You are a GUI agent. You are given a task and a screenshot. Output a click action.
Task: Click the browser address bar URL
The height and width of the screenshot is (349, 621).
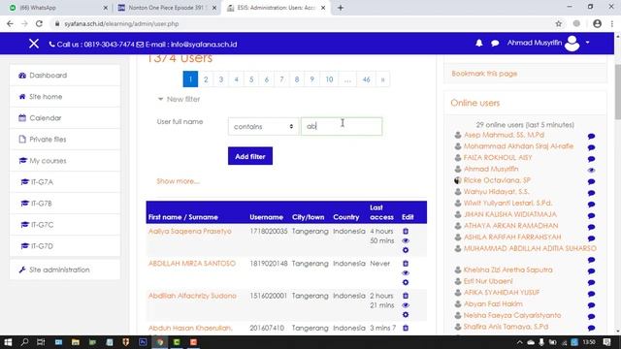pos(121,23)
